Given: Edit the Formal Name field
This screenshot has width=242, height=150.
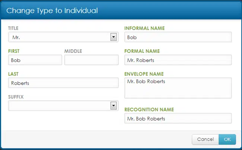Looking at the screenshot, I should coord(178,60).
